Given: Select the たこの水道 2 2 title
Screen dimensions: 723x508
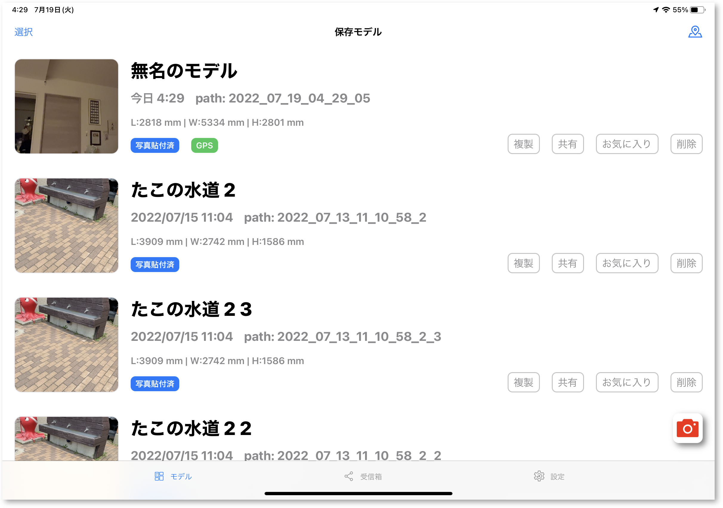Looking at the screenshot, I should pos(191,428).
